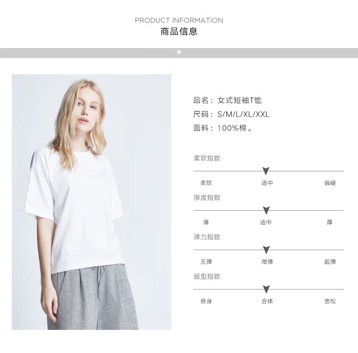Click the softness index arrow marker
Image resolution: width=358 pixels, height=353 pixels.
point(266,171)
